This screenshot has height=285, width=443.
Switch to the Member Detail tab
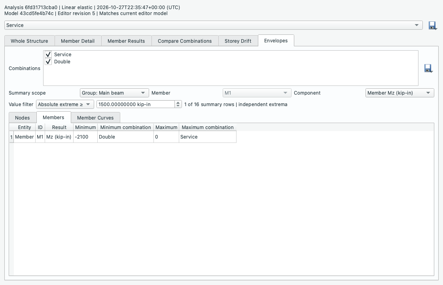[x=78, y=41]
